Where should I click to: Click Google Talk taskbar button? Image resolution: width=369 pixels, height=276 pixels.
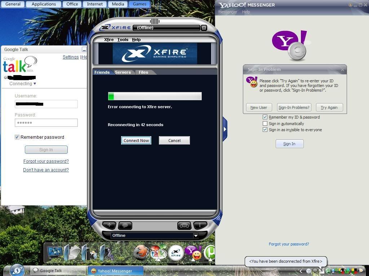pyautogui.click(x=58, y=271)
